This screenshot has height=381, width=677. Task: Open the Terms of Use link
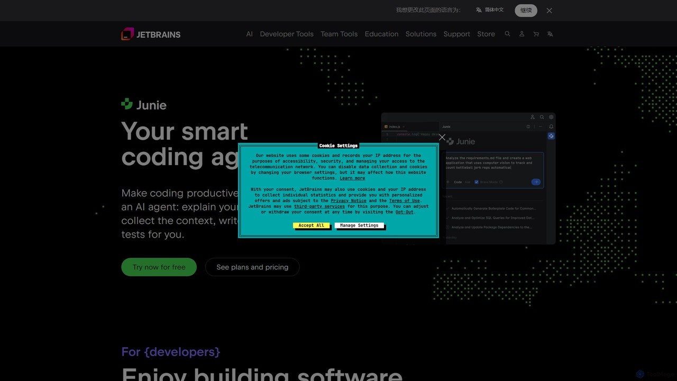pos(404,201)
